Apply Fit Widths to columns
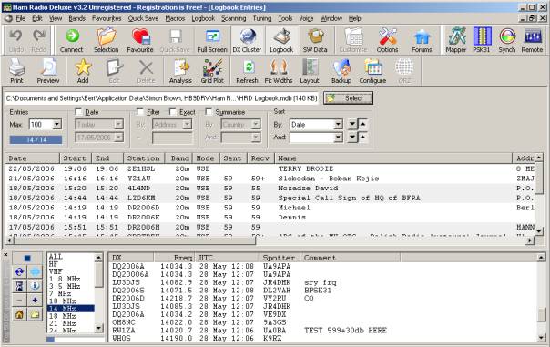Viewport: 550px width, 347px height. coord(279,71)
